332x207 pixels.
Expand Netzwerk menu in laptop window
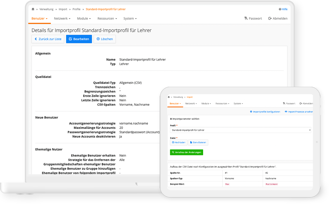[x=62, y=18]
